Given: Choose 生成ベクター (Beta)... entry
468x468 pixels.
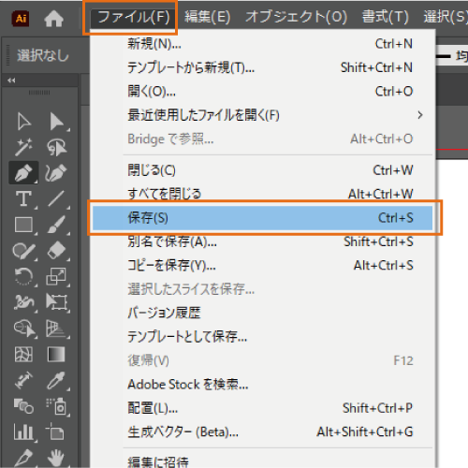Looking at the screenshot, I should point(262,431).
